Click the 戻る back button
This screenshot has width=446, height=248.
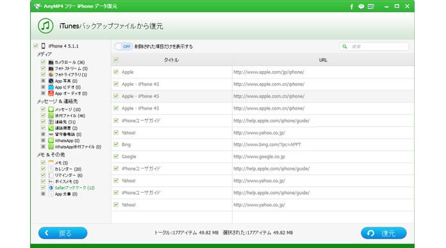click(63, 233)
